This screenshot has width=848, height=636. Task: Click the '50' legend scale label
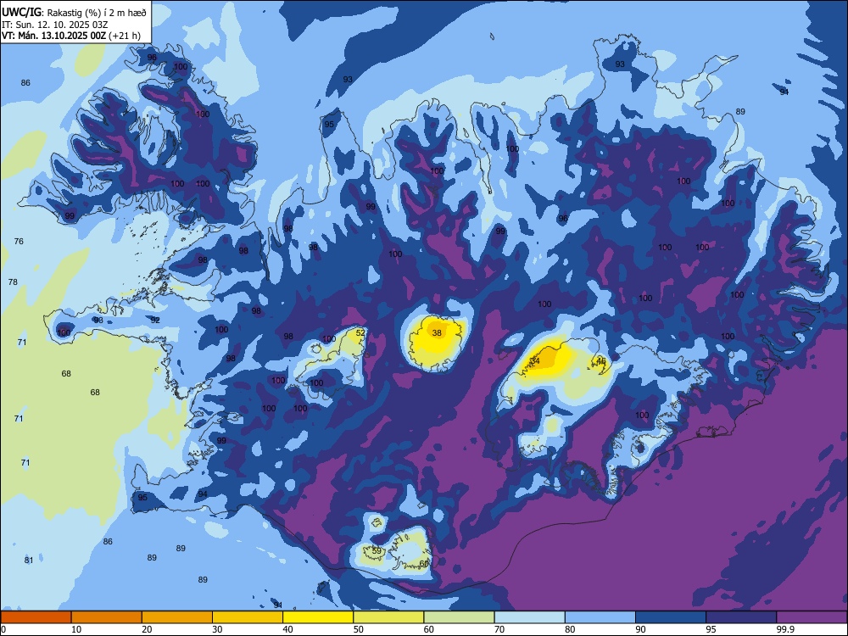[x=359, y=629]
